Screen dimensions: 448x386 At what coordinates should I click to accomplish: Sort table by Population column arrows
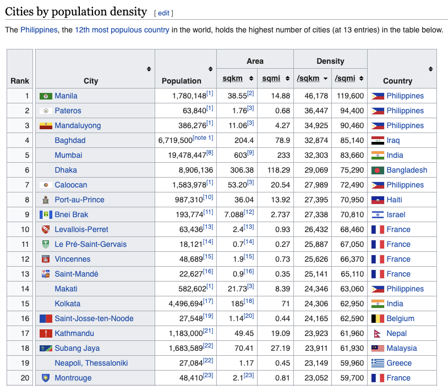coord(211,69)
